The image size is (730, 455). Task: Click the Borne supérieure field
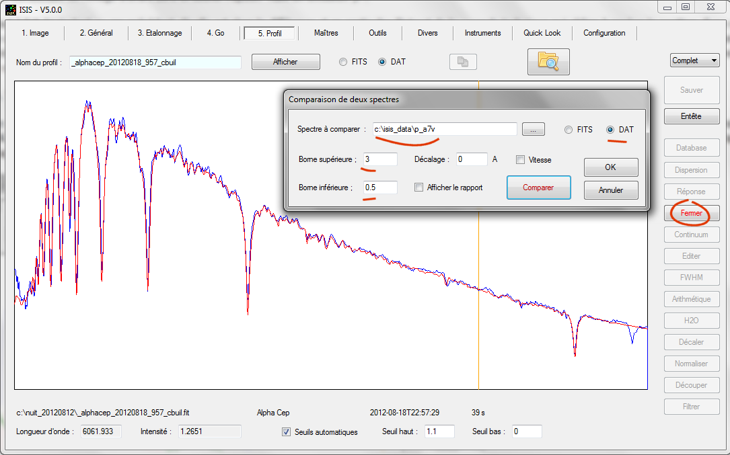(x=380, y=159)
